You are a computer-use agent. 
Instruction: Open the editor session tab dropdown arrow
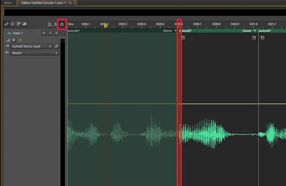coord(70,3)
